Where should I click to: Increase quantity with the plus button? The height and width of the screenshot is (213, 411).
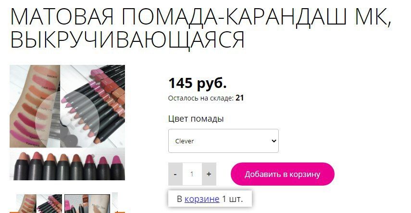209,174
